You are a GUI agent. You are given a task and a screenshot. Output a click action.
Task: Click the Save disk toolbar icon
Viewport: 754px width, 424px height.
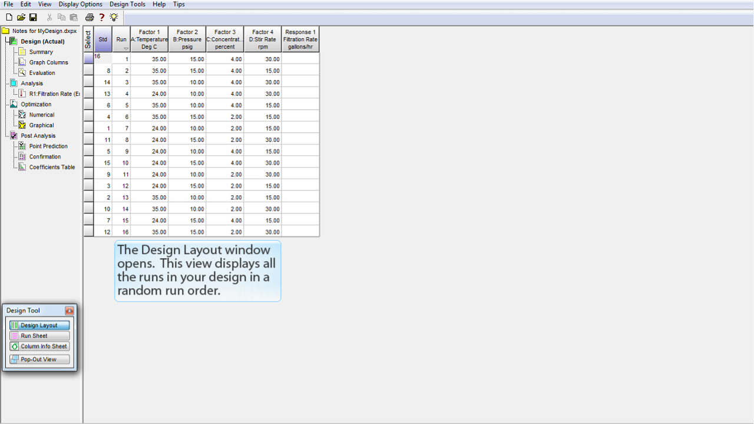click(33, 18)
